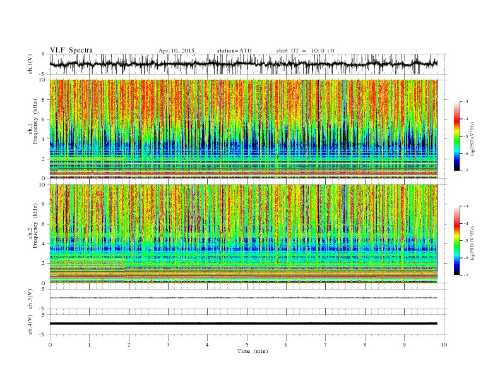Select the "start UT = 10:0 :0" text

tap(305, 51)
